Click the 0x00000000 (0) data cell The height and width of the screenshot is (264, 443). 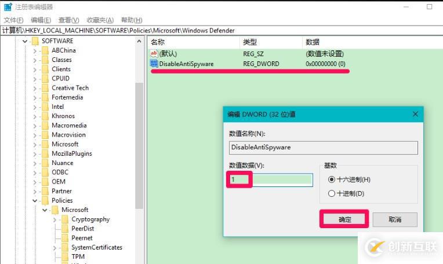pos(325,64)
